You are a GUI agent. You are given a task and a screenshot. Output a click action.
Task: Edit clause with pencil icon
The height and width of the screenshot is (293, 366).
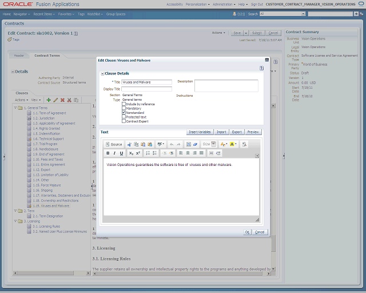[x=55, y=100]
